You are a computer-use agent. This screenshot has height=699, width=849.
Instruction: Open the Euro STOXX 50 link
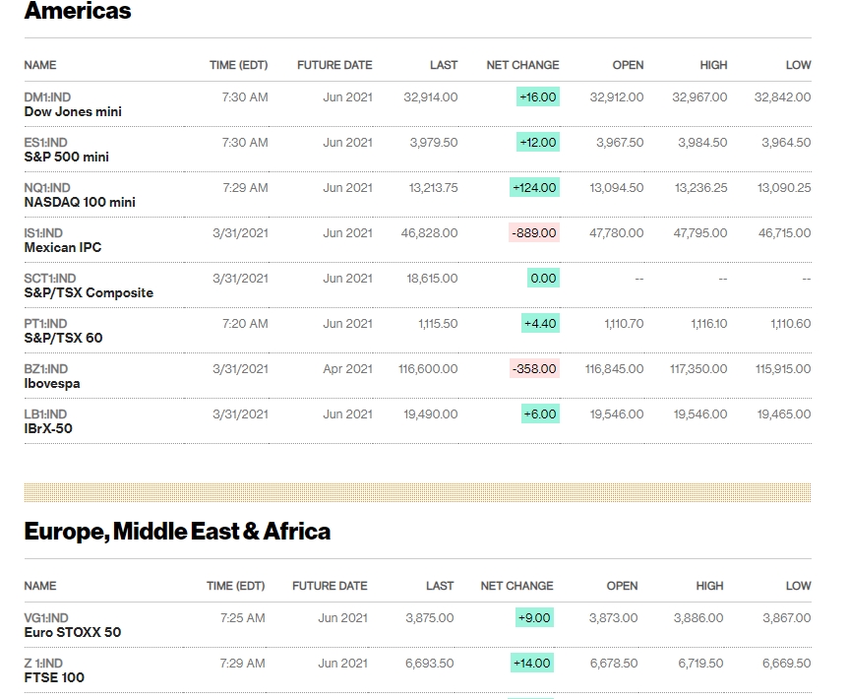tap(73, 633)
